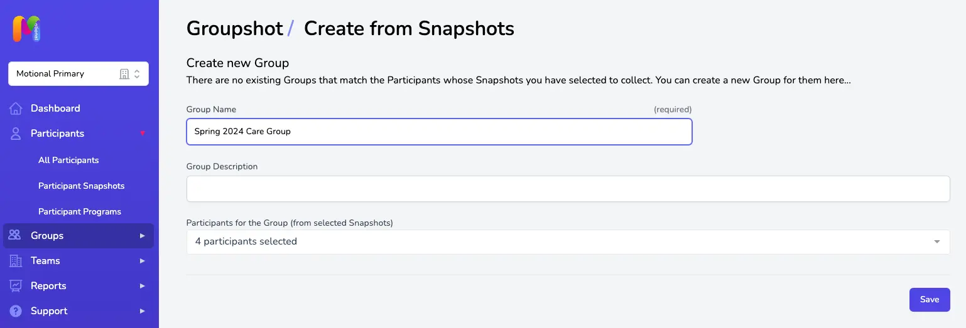Screen dimensions: 966x328
Task: Click the building icon in organization selector
Action: 124,74
